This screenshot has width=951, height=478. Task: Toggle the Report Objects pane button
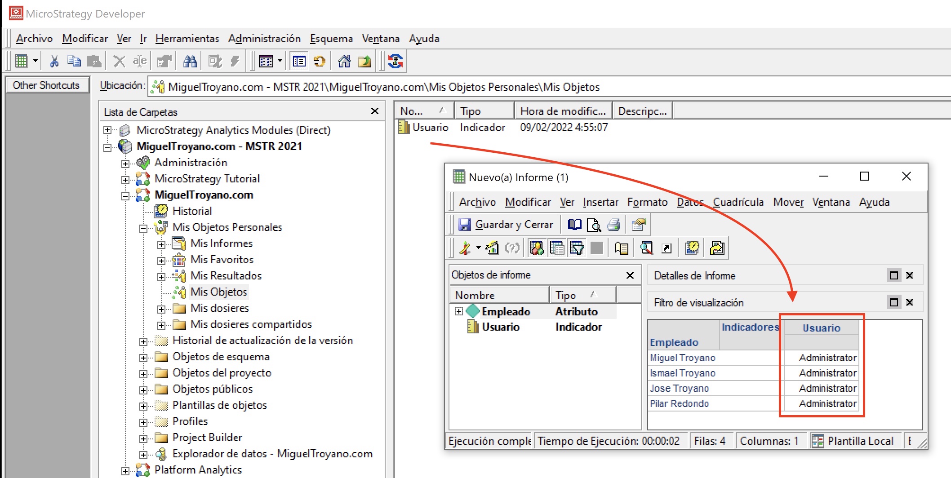click(557, 248)
